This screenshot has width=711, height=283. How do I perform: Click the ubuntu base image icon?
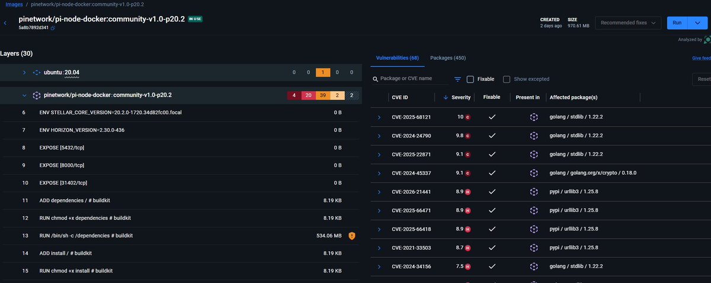pos(36,73)
